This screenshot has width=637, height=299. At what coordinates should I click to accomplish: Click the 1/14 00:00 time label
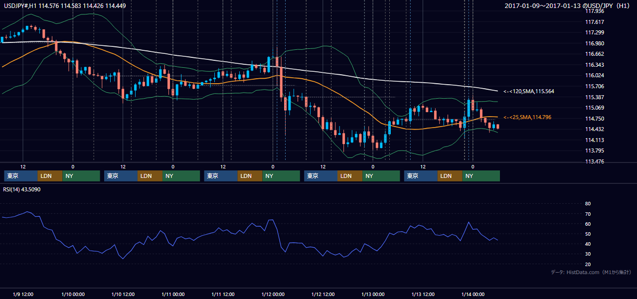473,294
